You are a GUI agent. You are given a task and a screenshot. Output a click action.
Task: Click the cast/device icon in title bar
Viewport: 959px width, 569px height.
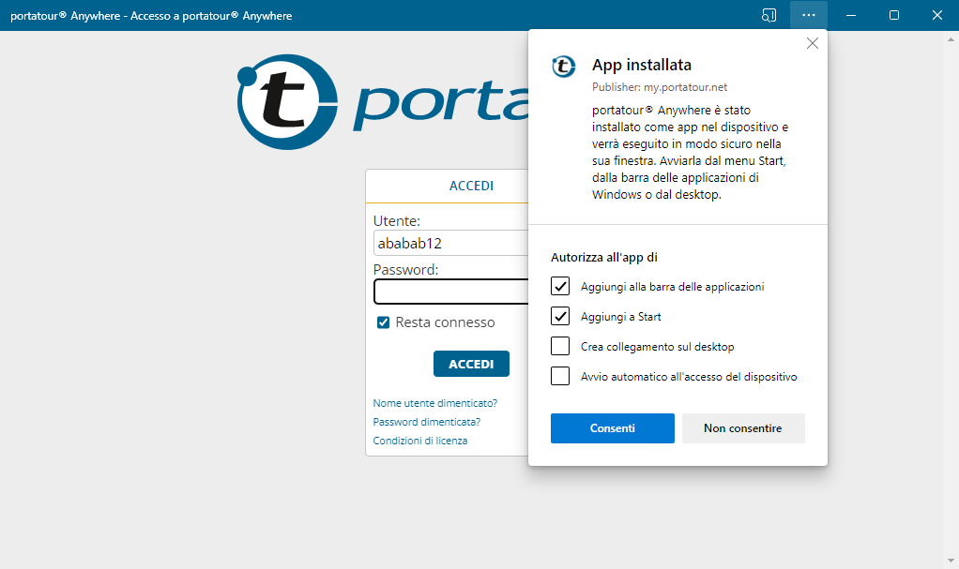[x=769, y=15]
